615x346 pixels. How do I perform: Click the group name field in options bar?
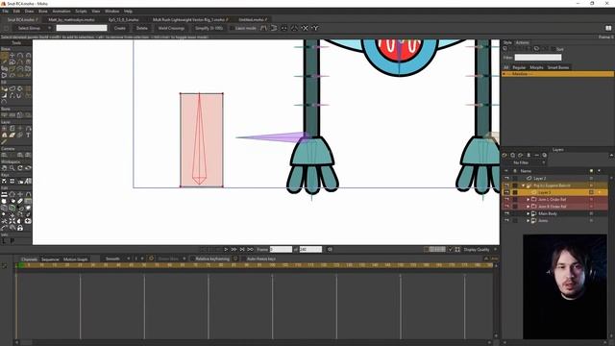coord(82,28)
